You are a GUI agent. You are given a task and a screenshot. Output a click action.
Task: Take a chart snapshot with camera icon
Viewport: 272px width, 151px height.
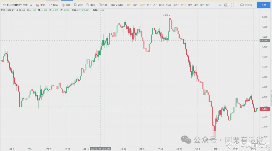[226, 5]
